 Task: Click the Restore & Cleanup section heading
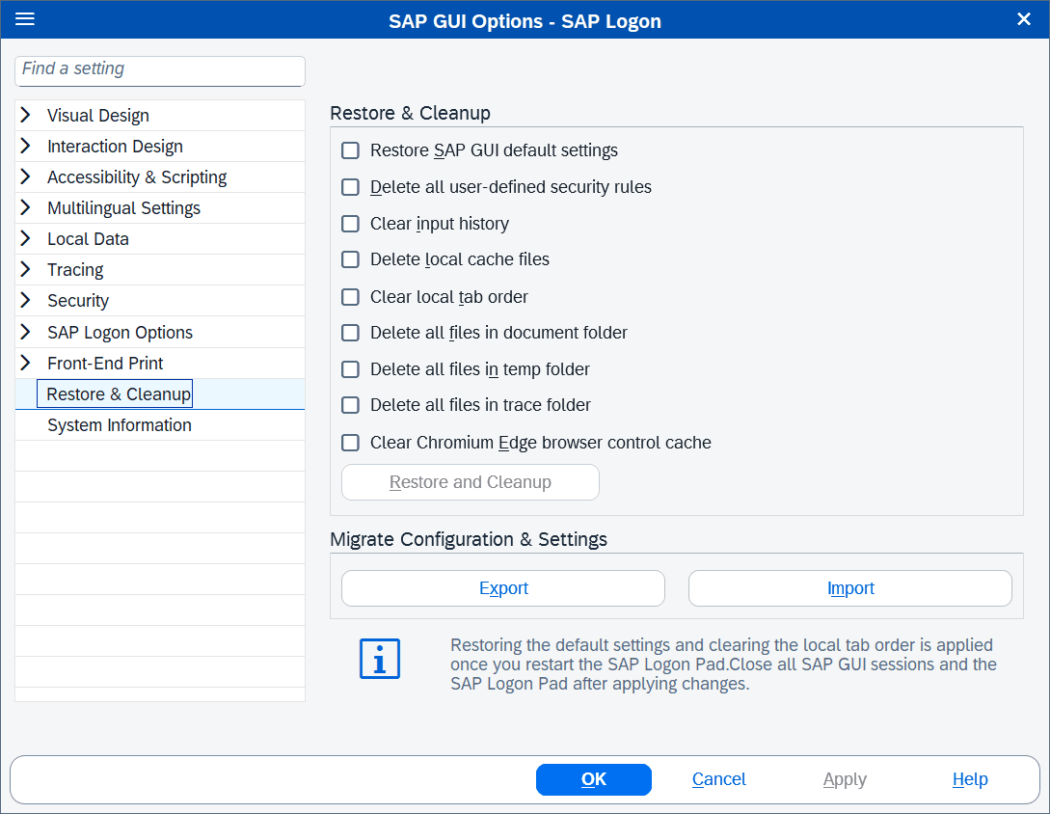410,113
